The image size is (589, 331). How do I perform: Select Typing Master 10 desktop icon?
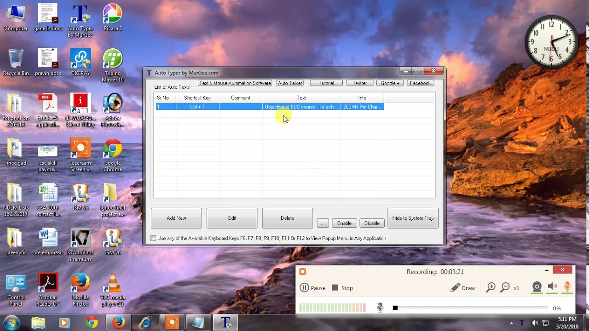click(113, 65)
